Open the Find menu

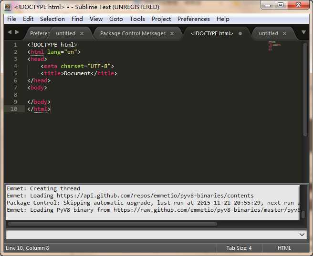(77, 19)
